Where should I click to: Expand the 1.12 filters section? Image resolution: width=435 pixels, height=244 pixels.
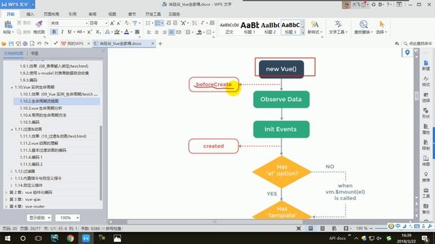coord(12,171)
